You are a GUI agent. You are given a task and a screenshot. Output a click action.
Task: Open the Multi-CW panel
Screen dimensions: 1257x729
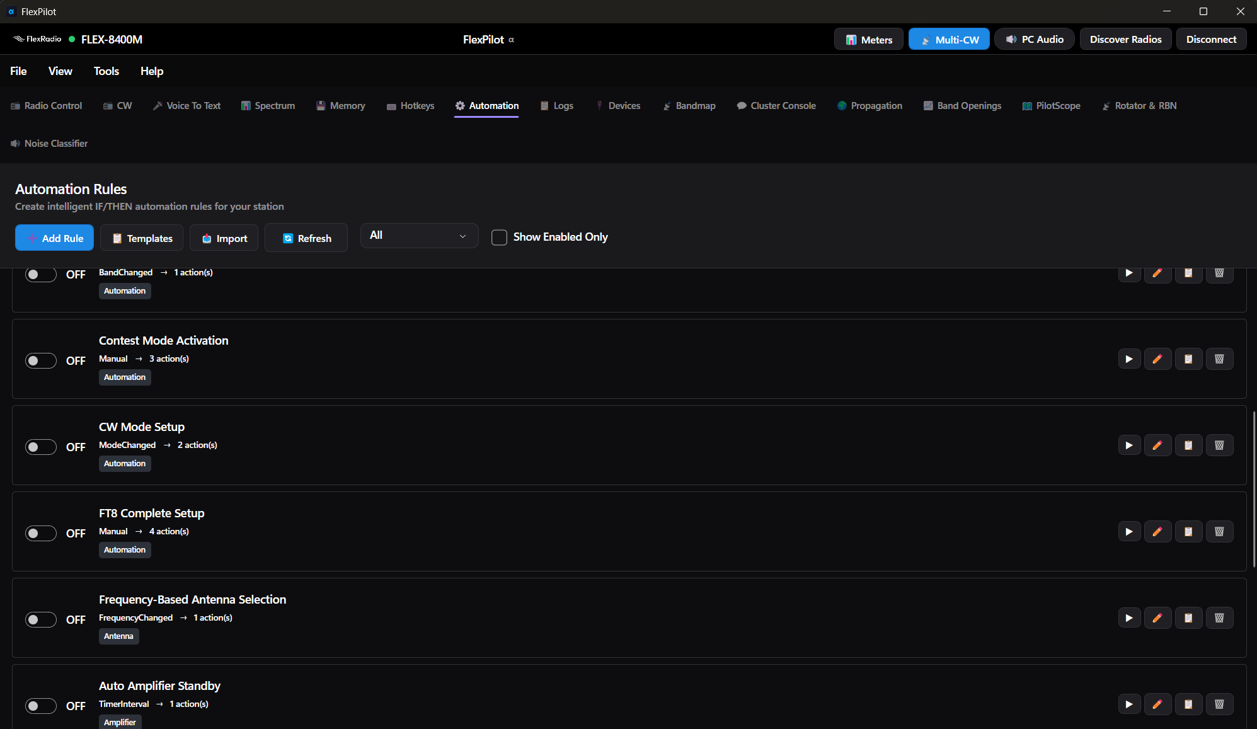click(949, 40)
